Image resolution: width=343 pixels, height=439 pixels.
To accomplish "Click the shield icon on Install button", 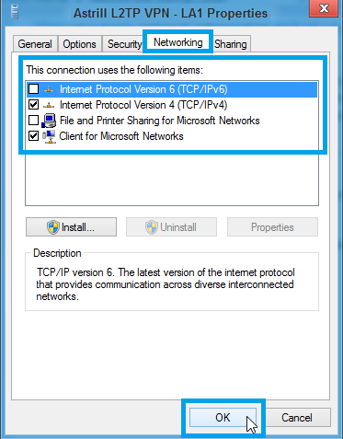I will click(53, 227).
